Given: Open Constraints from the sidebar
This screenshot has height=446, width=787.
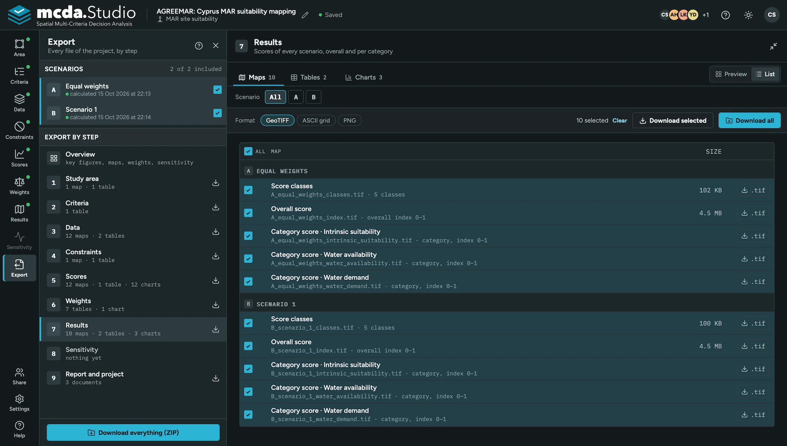Looking at the screenshot, I should (x=19, y=131).
